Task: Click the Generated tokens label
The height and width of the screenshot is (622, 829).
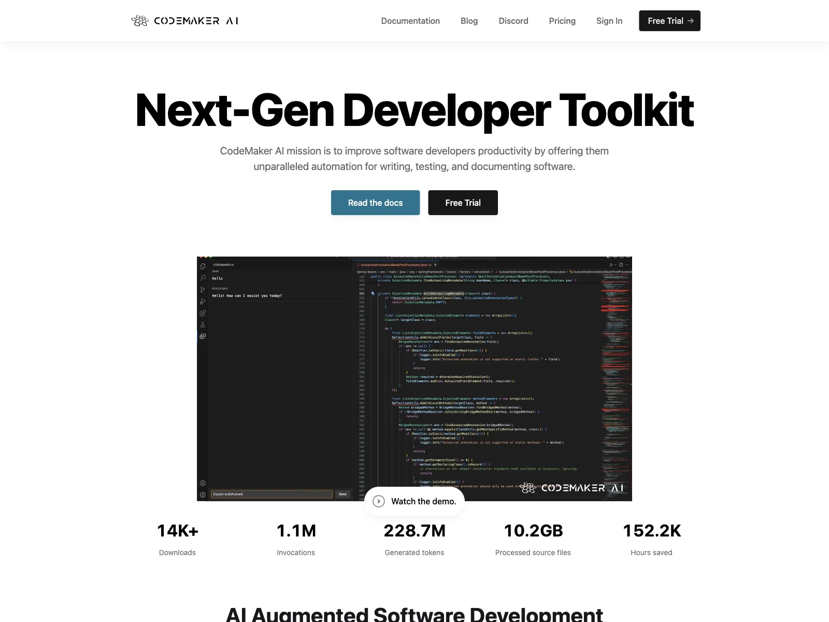Action: click(414, 553)
